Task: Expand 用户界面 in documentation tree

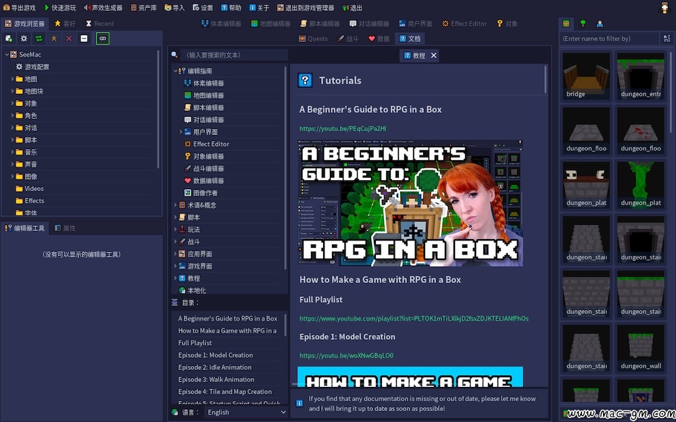Action: [180, 132]
